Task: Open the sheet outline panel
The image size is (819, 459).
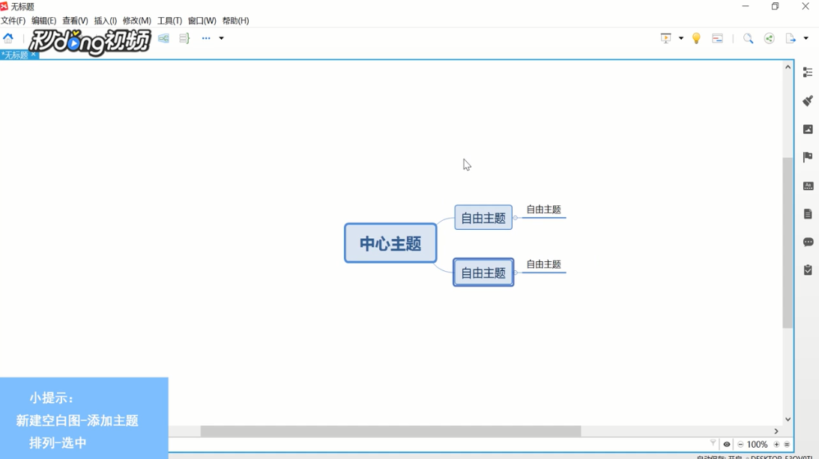Action: pyautogui.click(x=808, y=72)
